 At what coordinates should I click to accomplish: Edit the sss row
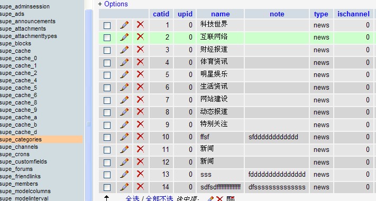(x=124, y=174)
